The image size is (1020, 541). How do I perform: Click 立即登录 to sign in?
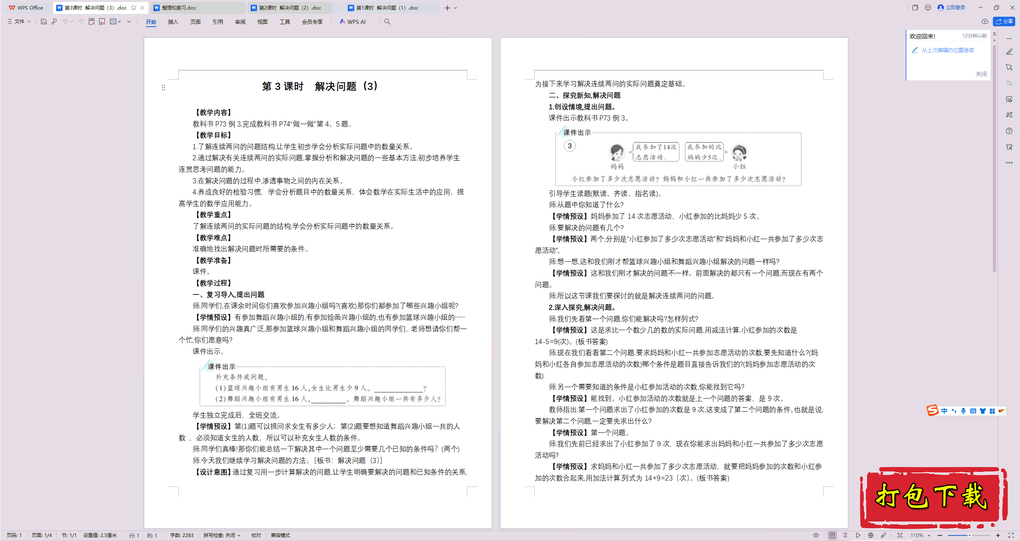951,8
